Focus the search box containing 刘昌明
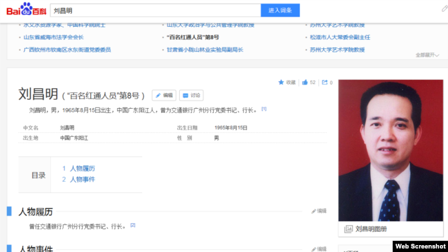448x252 pixels. click(156, 10)
